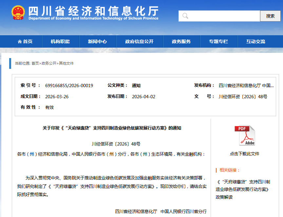Select 政务服务 in the navigation bar
This screenshot has width=283, height=217.
181,42
